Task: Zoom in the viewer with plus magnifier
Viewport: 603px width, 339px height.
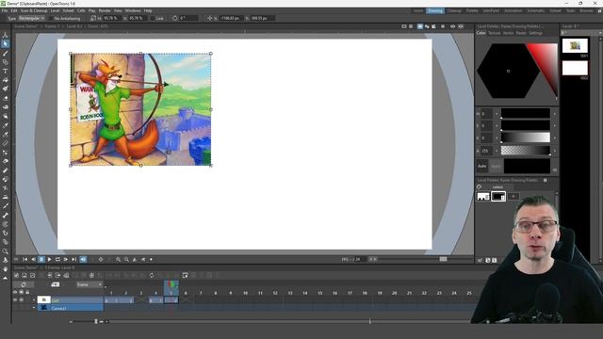Action: [118, 260]
